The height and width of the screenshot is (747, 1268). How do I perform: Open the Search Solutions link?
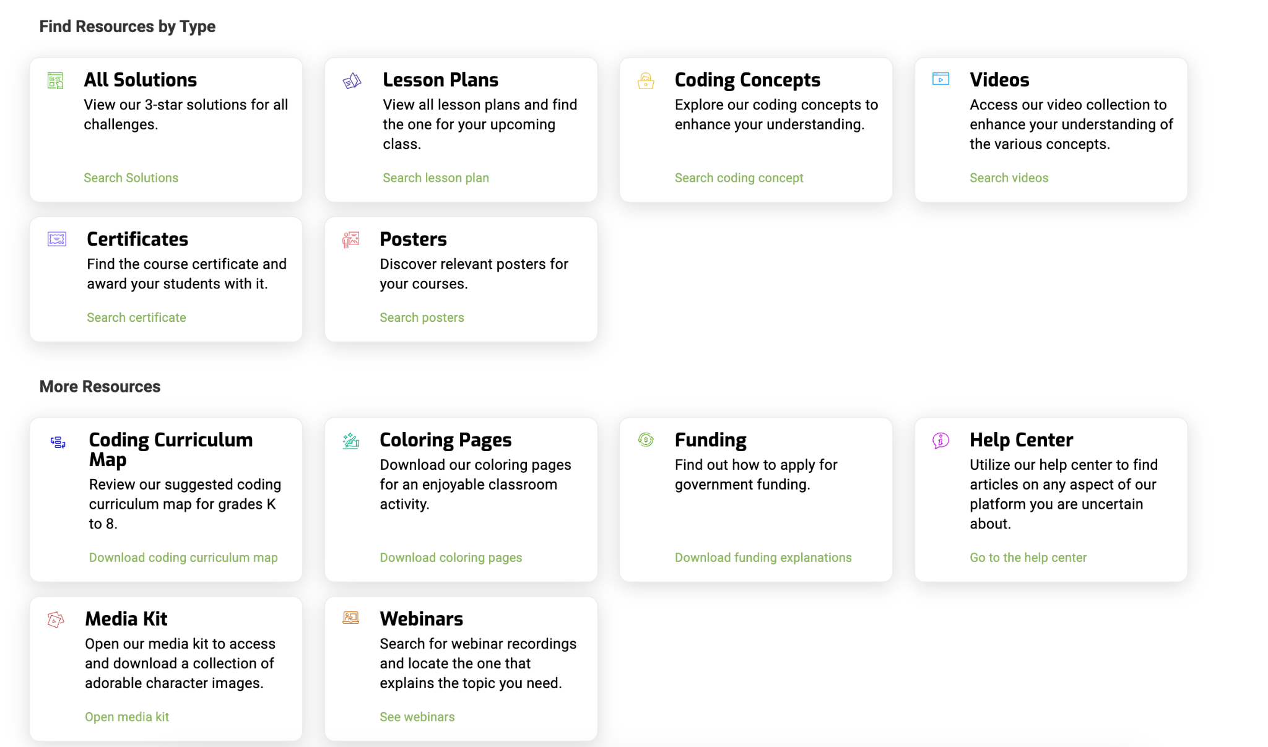coord(131,178)
